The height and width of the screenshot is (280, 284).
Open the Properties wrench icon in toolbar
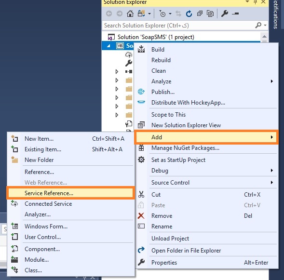[x=224, y=13]
